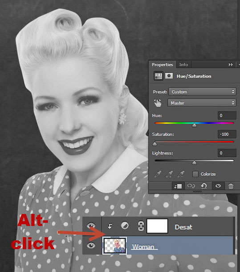Select the eyedropper tool
Image resolution: width=240 pixels, height=272 pixels.
click(158, 174)
